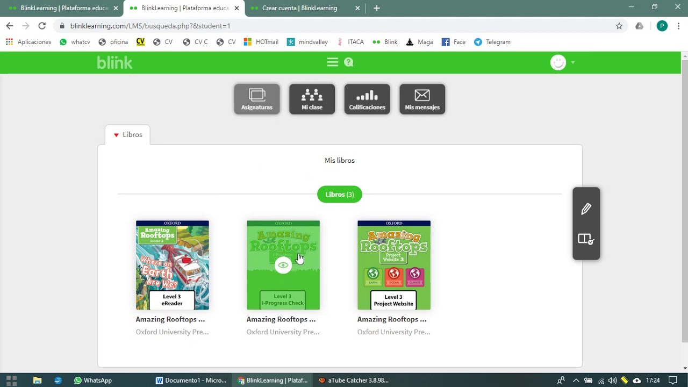688x387 pixels.
Task: Open mindvalley bookmark
Action: click(307, 42)
